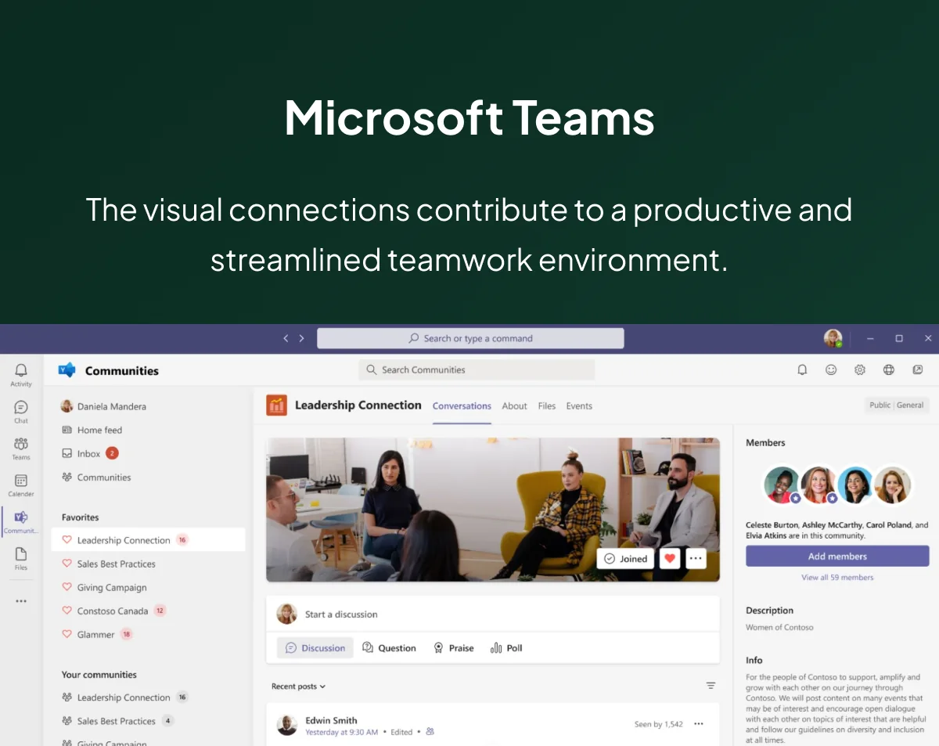
Task: Select the Question post type
Action: pos(389,647)
